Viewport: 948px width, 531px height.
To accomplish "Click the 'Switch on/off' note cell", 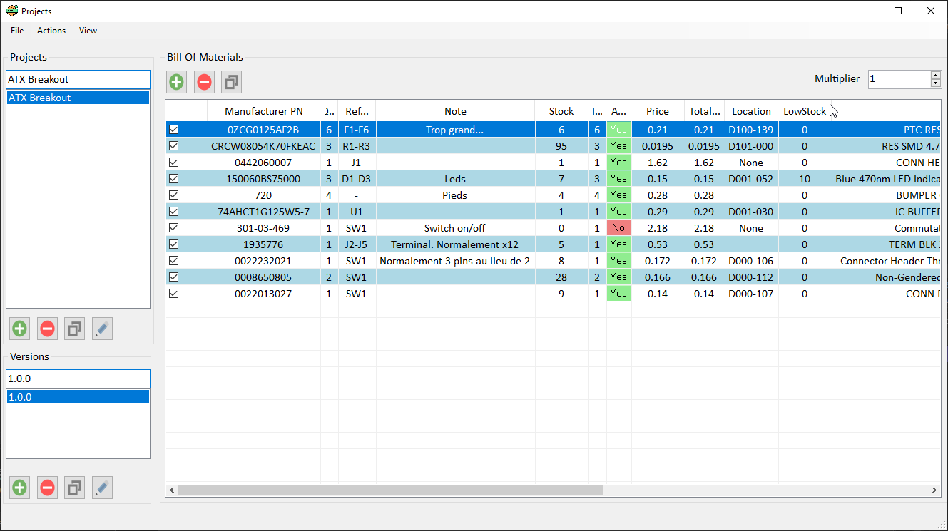I will point(455,228).
